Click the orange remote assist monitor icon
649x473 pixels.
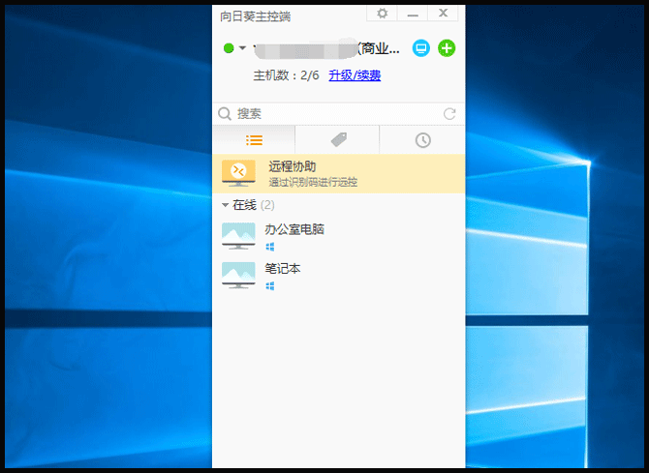point(238,173)
